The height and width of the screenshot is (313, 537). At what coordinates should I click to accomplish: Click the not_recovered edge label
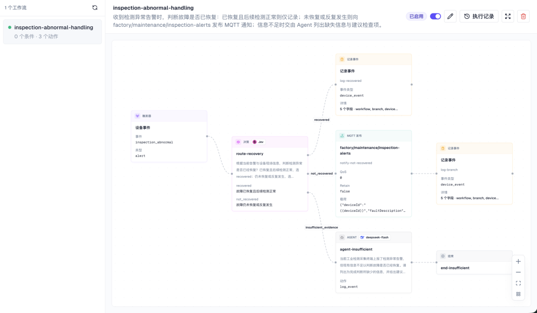(x=322, y=174)
